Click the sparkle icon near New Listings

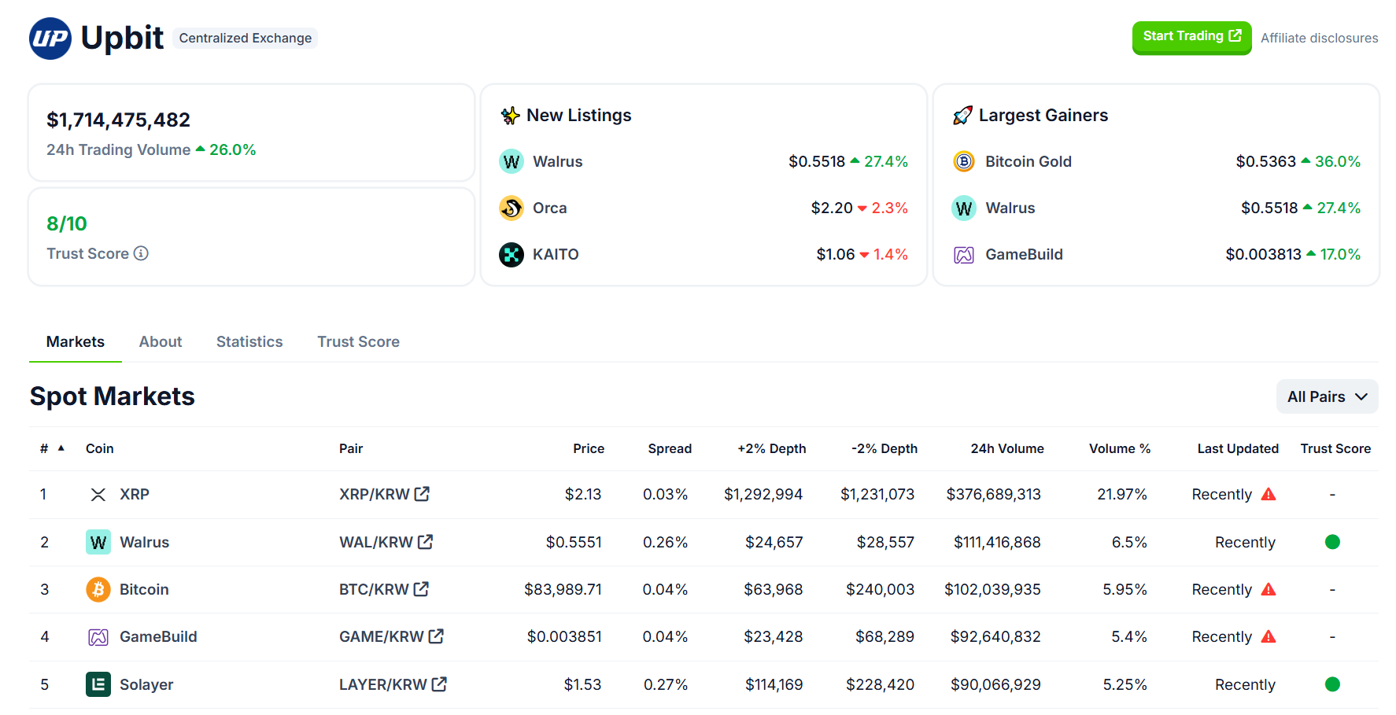[x=510, y=116]
